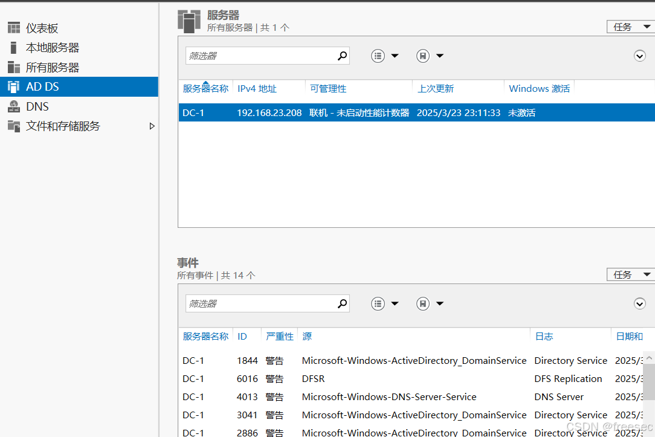This screenshot has width=655, height=437.
Task: Click 联机 - 未启动性能计数器 cell
Action: (360, 113)
